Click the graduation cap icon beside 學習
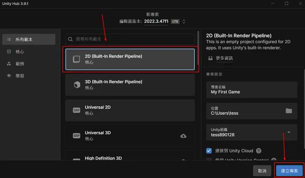Image resolution: width=305 pixels, height=178 pixels. [9, 76]
